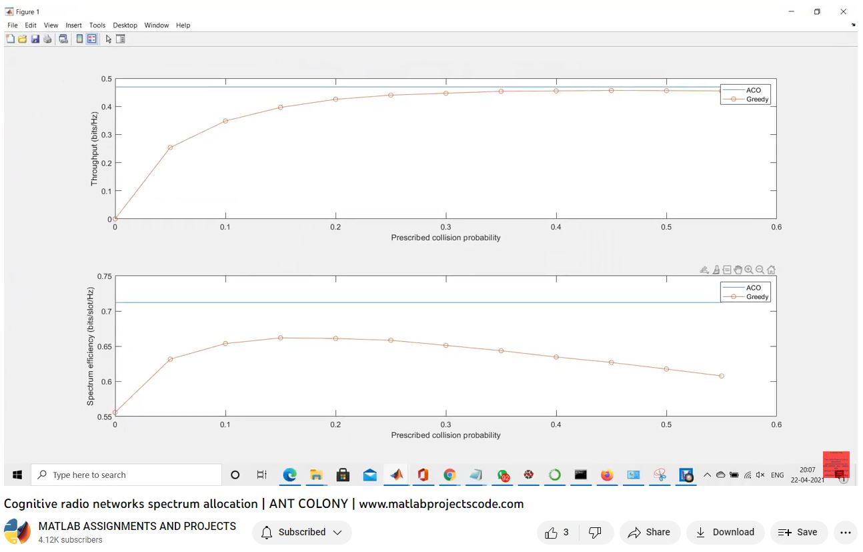The width and height of the screenshot is (863, 552).
Task: Toggle the Insert Legend toolbar button
Action: coord(92,39)
